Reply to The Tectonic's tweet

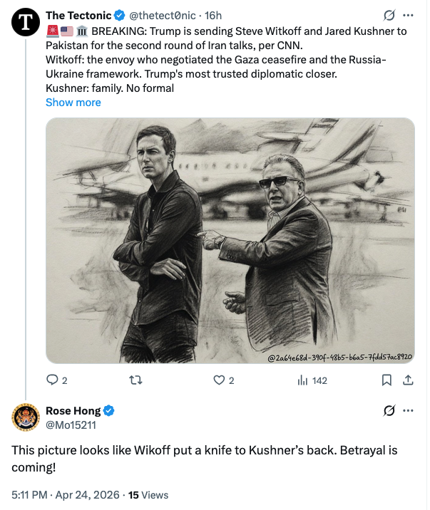click(52, 380)
